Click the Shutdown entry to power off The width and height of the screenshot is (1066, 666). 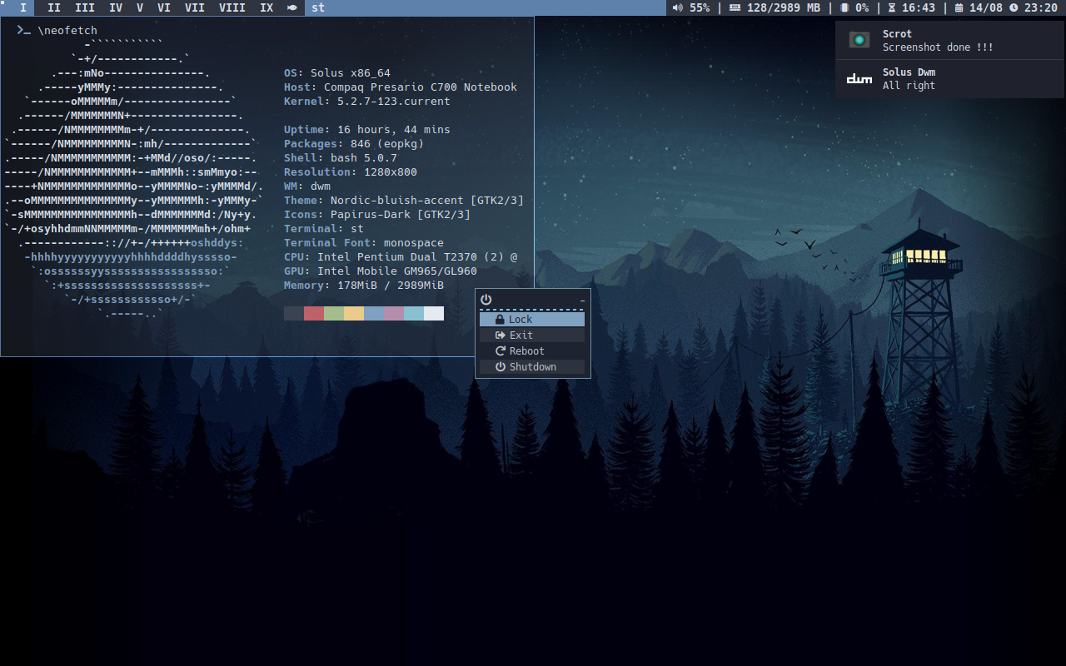[x=532, y=366]
